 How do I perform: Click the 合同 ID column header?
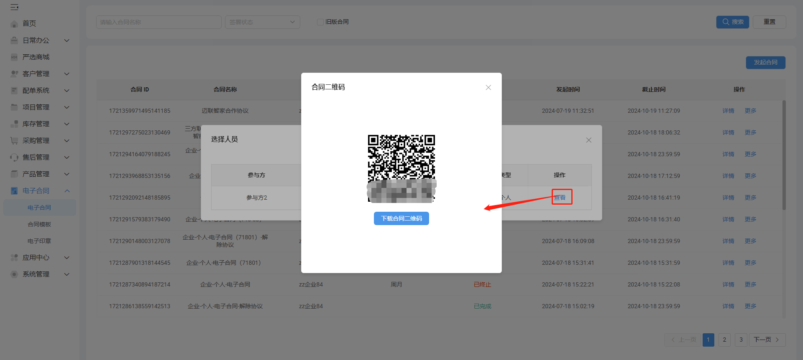point(140,89)
